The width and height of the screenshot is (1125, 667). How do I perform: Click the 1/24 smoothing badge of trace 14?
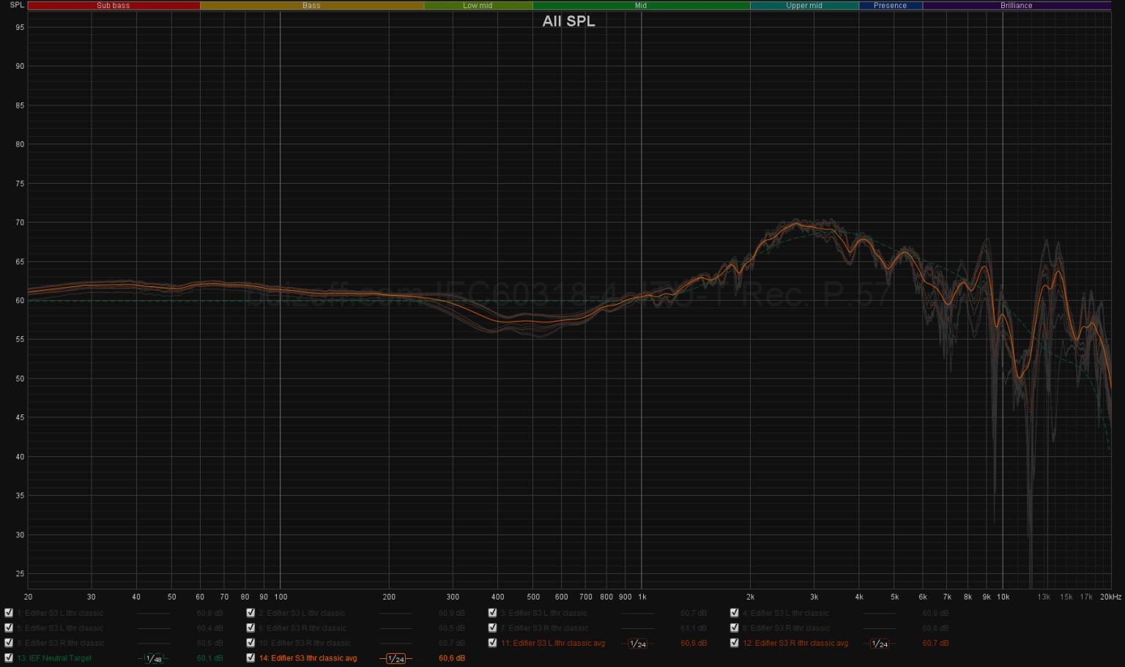396,658
